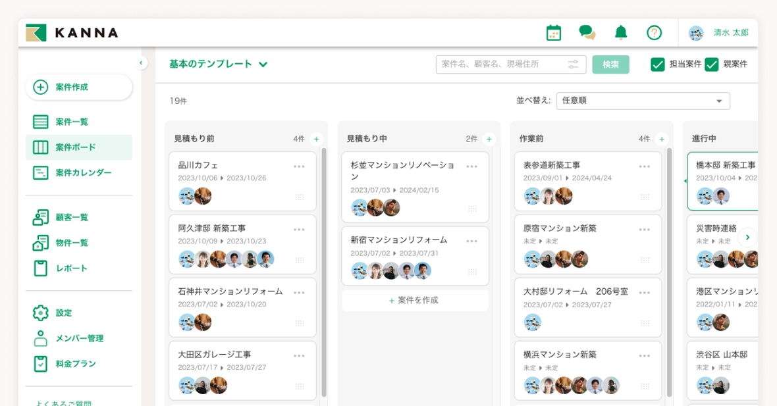Open the 横浜マンション新築 card title

560,355
